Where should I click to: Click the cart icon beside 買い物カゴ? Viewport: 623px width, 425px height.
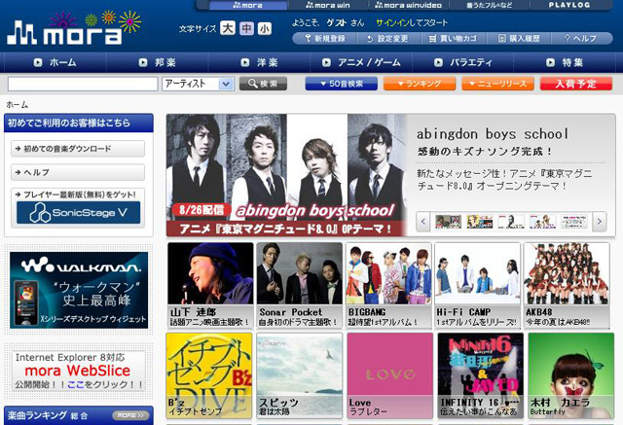(x=432, y=39)
